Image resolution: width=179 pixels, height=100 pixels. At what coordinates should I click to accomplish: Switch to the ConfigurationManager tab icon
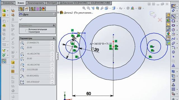(32, 9)
